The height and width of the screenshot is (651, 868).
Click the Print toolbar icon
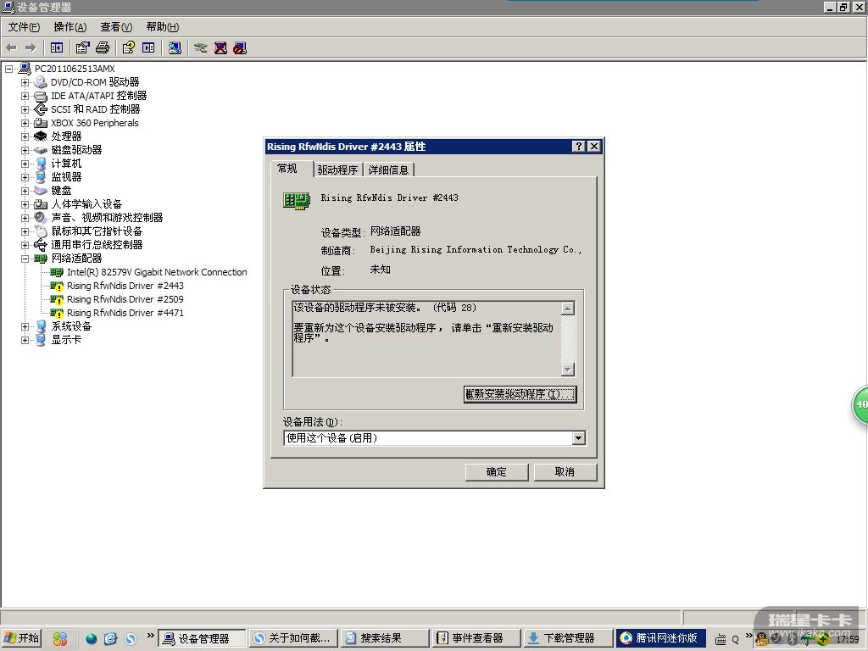click(103, 48)
